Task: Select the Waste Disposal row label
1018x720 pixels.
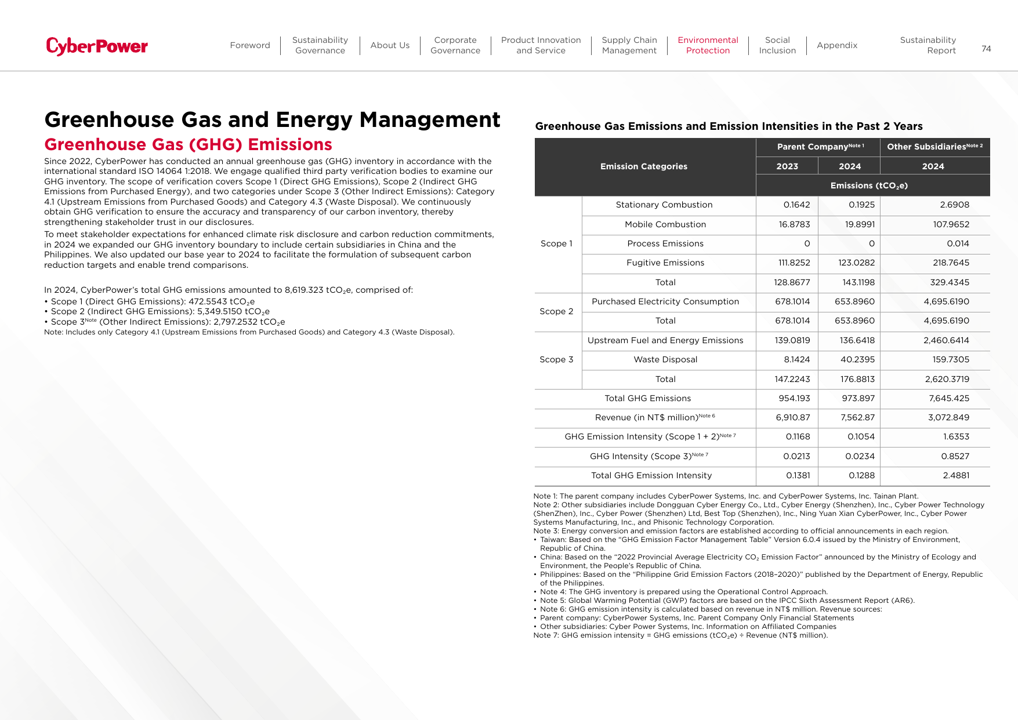Action: (665, 359)
